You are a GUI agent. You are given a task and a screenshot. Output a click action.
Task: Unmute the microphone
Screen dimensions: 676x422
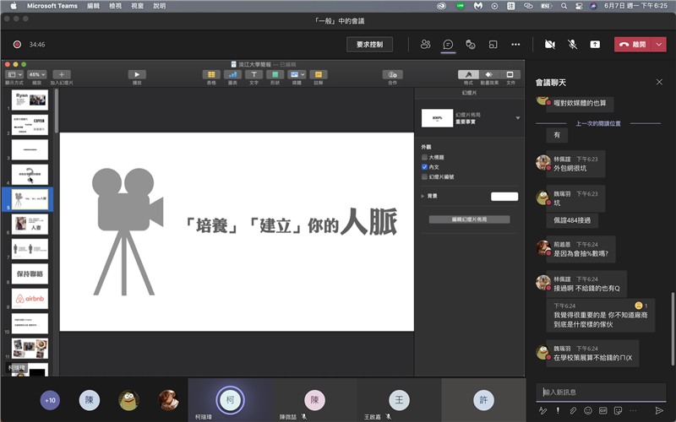pos(572,44)
